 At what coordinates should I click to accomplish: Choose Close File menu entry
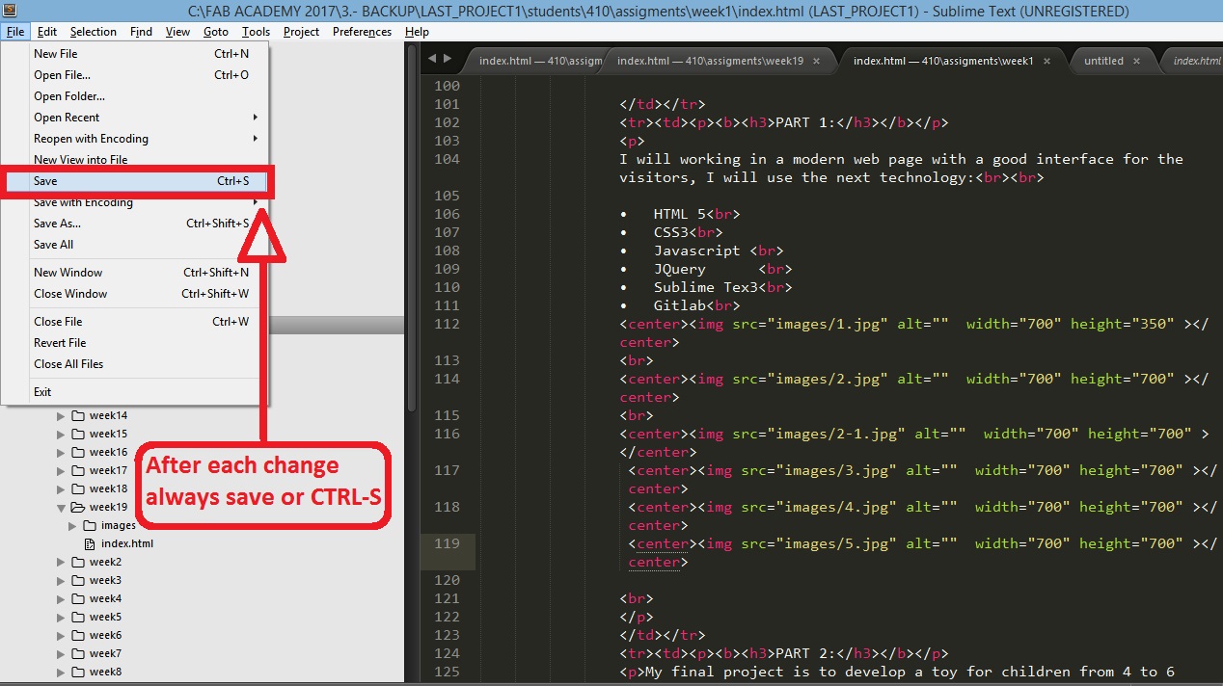(x=135, y=322)
